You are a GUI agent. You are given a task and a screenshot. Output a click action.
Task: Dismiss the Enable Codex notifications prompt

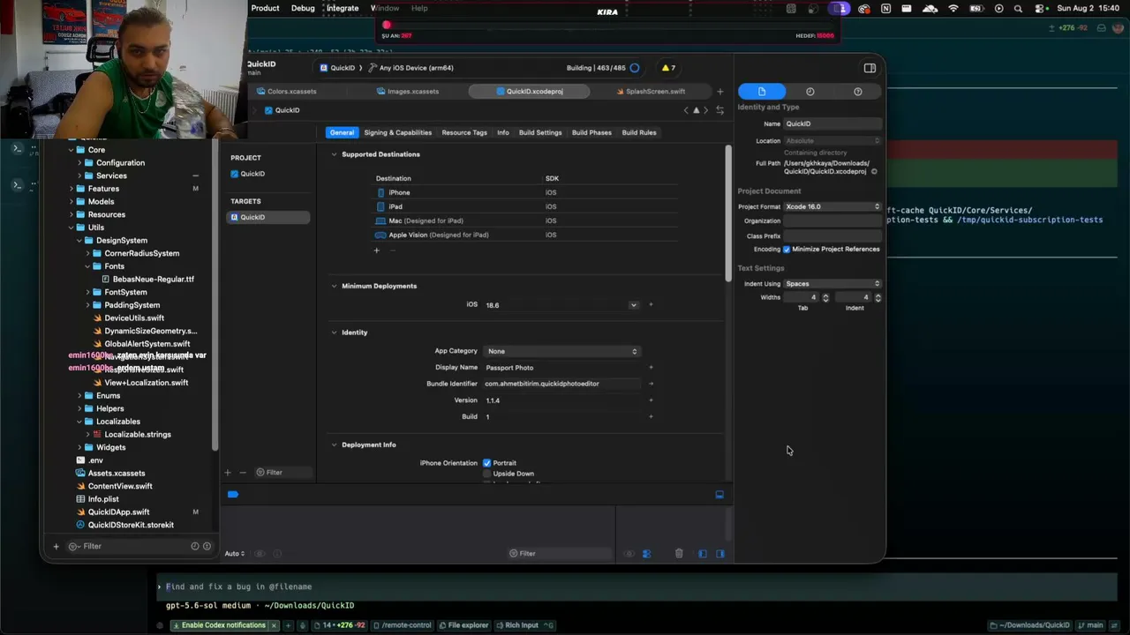tap(274, 625)
